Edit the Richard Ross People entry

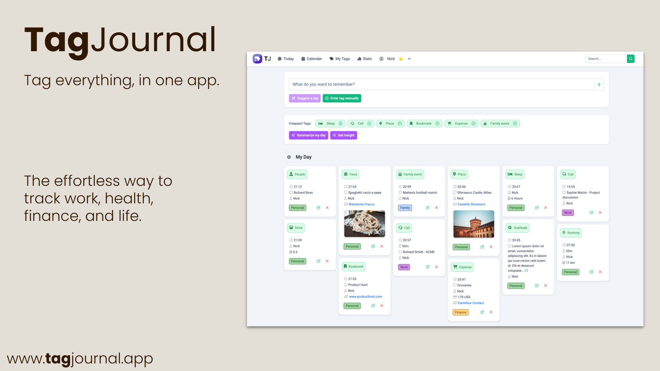318,207
